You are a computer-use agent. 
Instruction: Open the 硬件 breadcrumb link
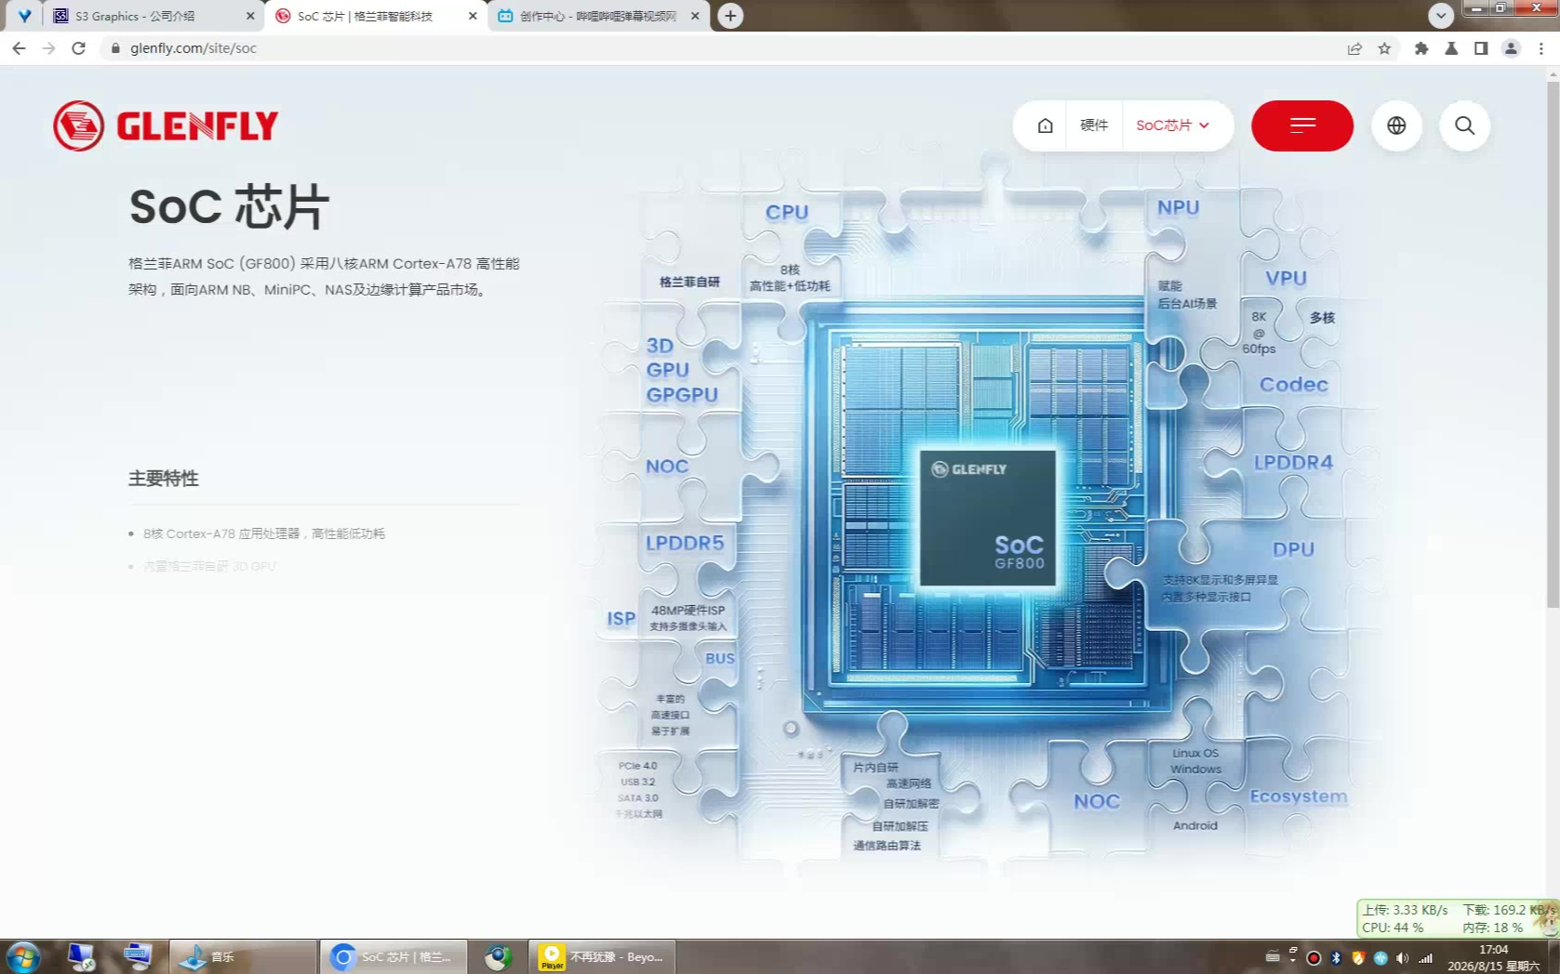point(1094,125)
